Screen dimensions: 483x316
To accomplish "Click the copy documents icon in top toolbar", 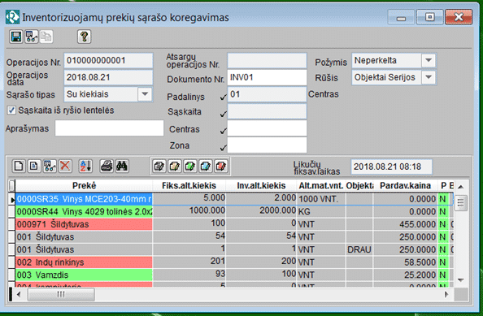I will (x=46, y=37).
